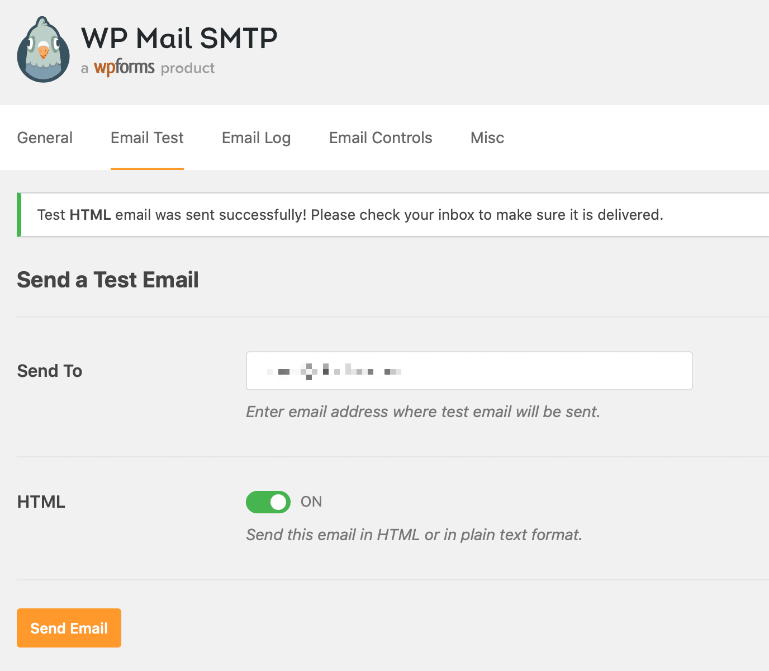Open the General tab

click(x=45, y=138)
